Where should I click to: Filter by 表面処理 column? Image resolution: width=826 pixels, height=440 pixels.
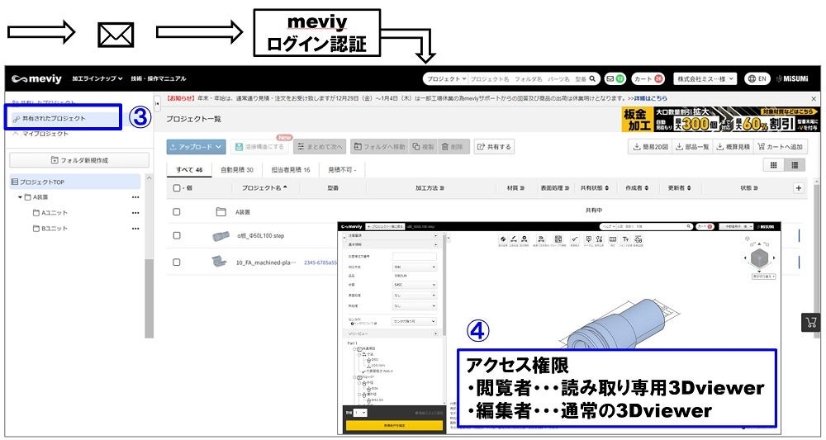click(x=555, y=188)
